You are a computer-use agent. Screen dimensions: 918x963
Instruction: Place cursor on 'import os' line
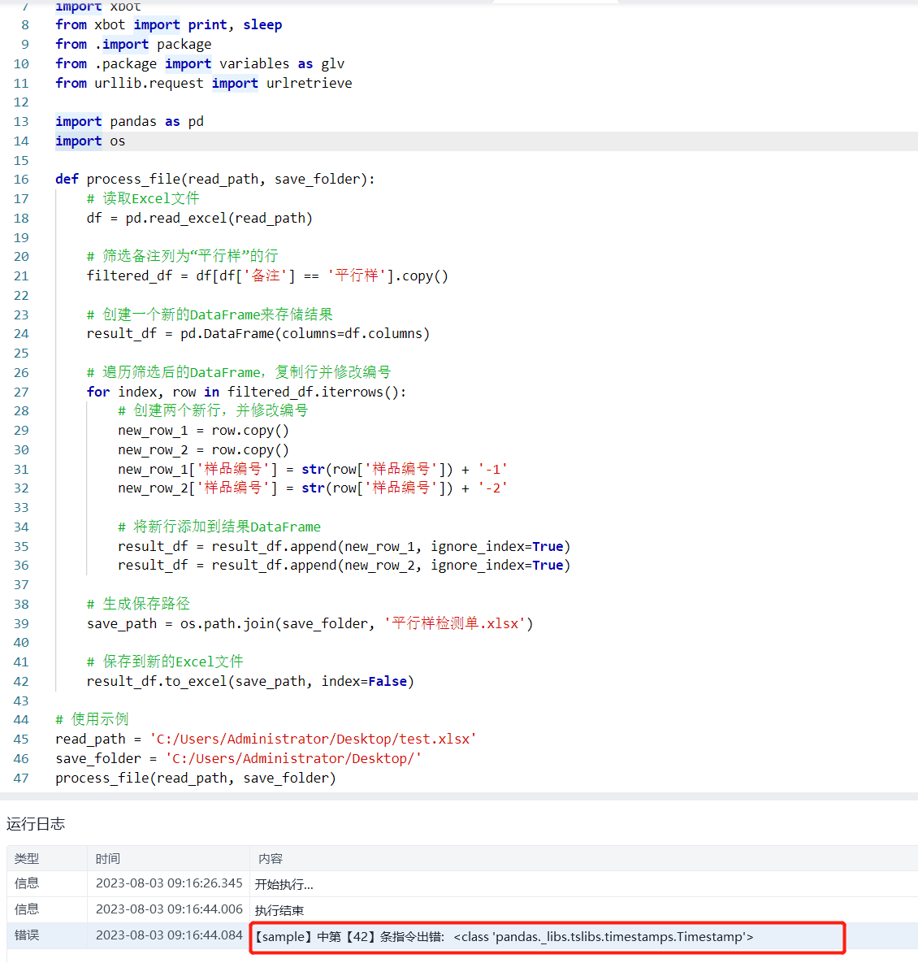(90, 141)
